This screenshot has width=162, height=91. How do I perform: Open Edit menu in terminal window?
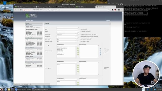pos(113,3)
